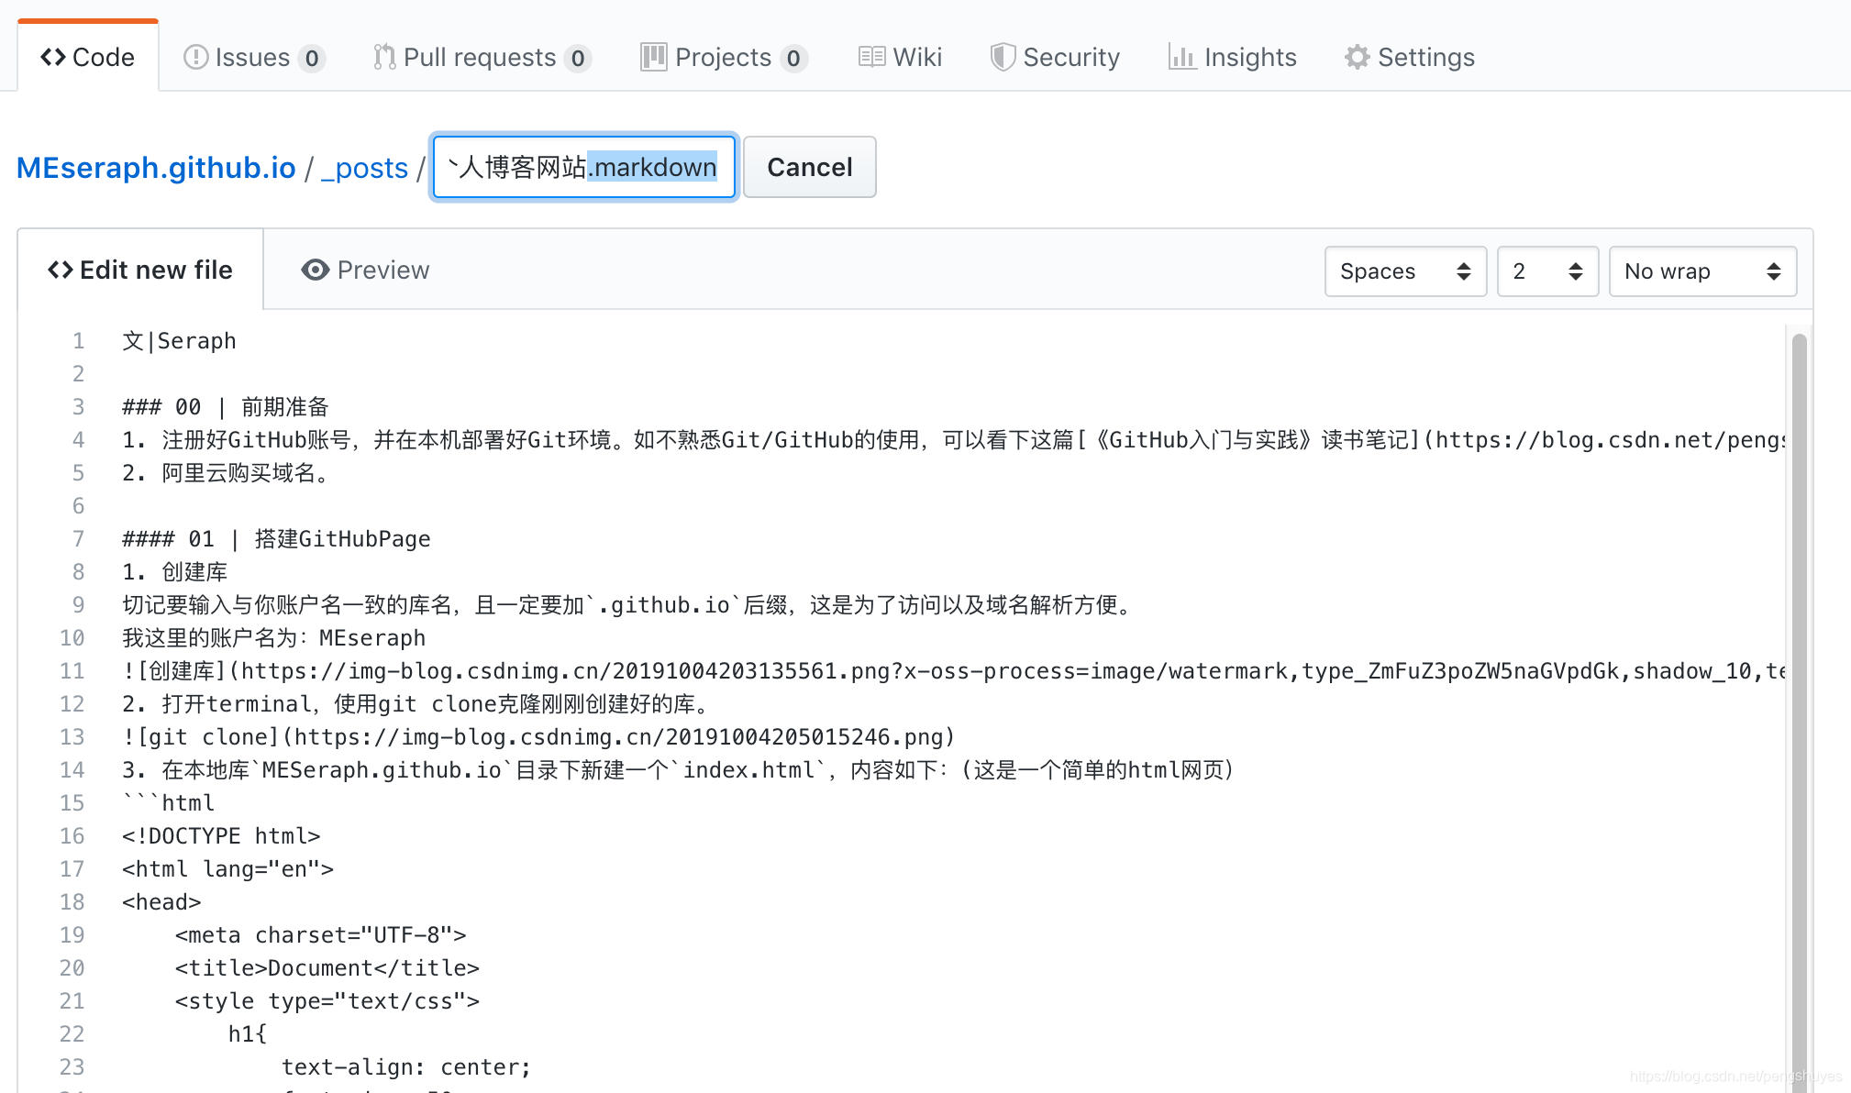1851x1093 pixels.
Task: Click the Issues circle-exclamation icon
Action: click(195, 58)
